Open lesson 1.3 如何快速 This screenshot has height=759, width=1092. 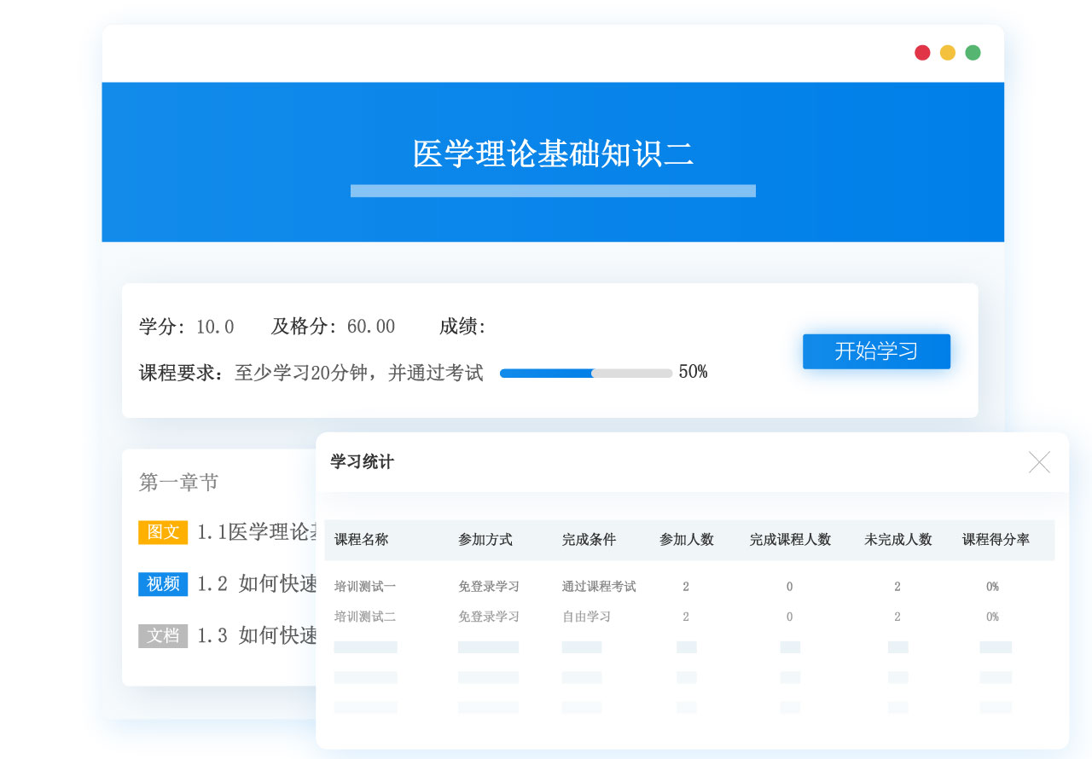[x=256, y=635]
